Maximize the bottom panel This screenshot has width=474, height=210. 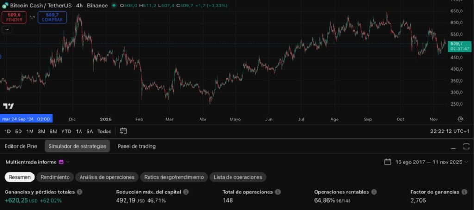(x=466, y=146)
